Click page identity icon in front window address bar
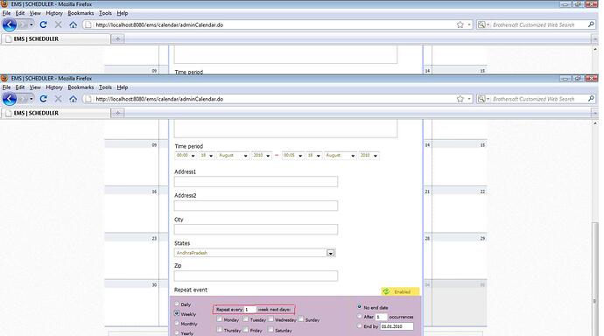Screen dimensions: 604x336 coord(88,99)
